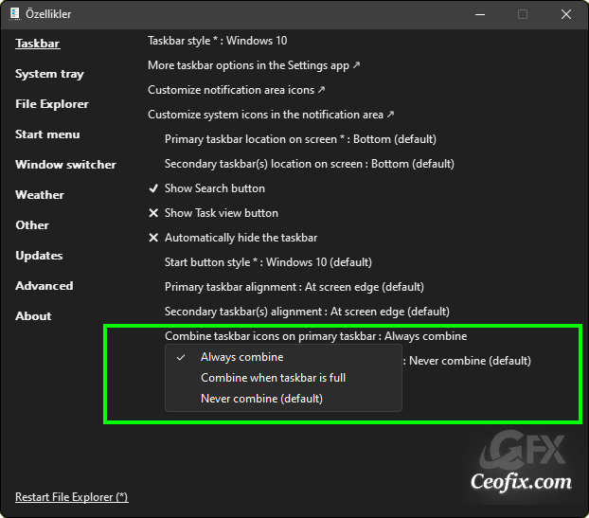This screenshot has width=589, height=518.
Task: Go to Updates section
Action: (x=39, y=256)
